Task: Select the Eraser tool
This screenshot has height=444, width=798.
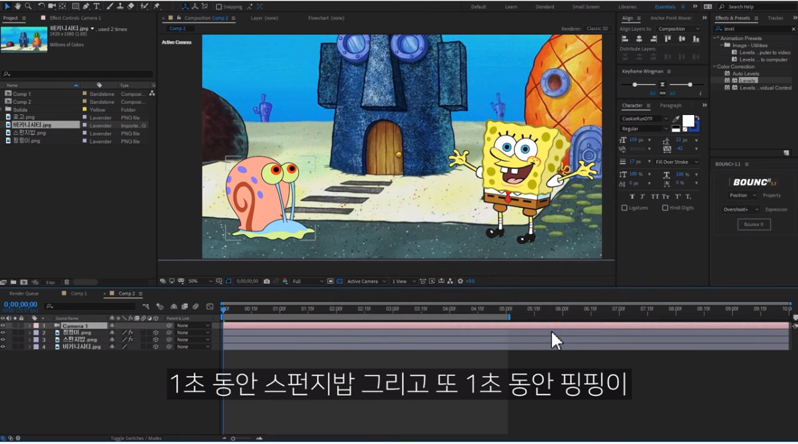Action: click(x=131, y=6)
